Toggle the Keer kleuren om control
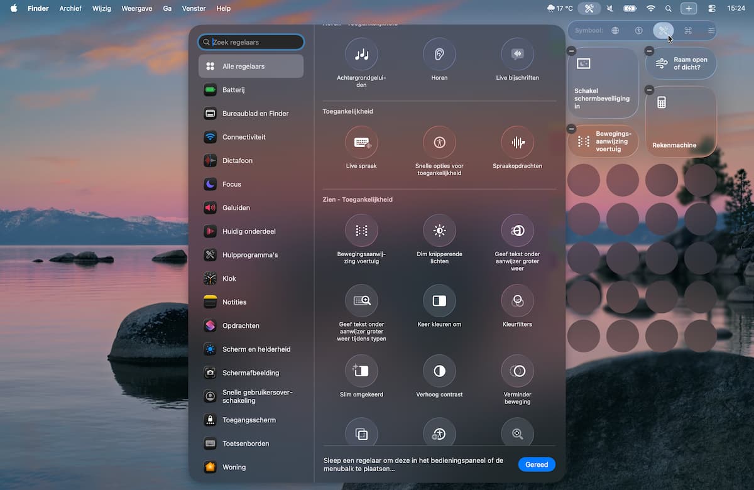754x490 pixels. coord(439,300)
